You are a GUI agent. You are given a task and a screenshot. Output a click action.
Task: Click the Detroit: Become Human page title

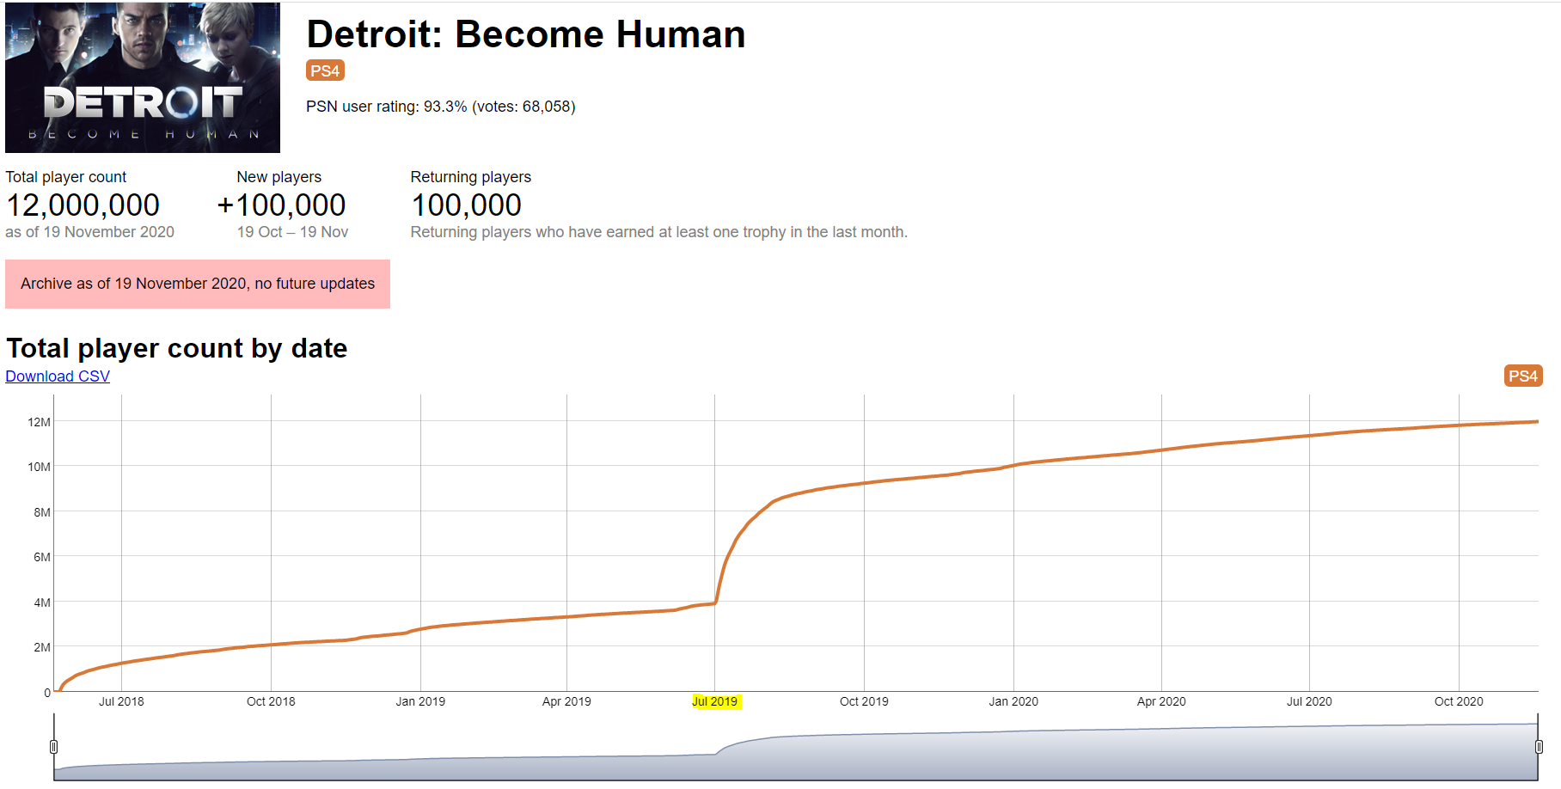tap(526, 34)
